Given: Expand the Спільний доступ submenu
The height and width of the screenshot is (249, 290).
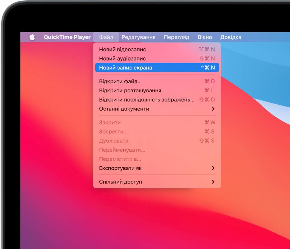Looking at the screenshot, I should click(157, 182).
